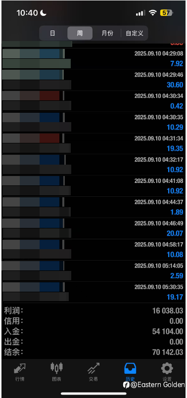Tap the total profit 16 038.03
Image resolution: width=187 pixels, height=398 pixels.
point(168,310)
